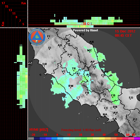Viewport: 140px width, 140px height.
Task: Click the FR city label
Action: coord(87,93)
